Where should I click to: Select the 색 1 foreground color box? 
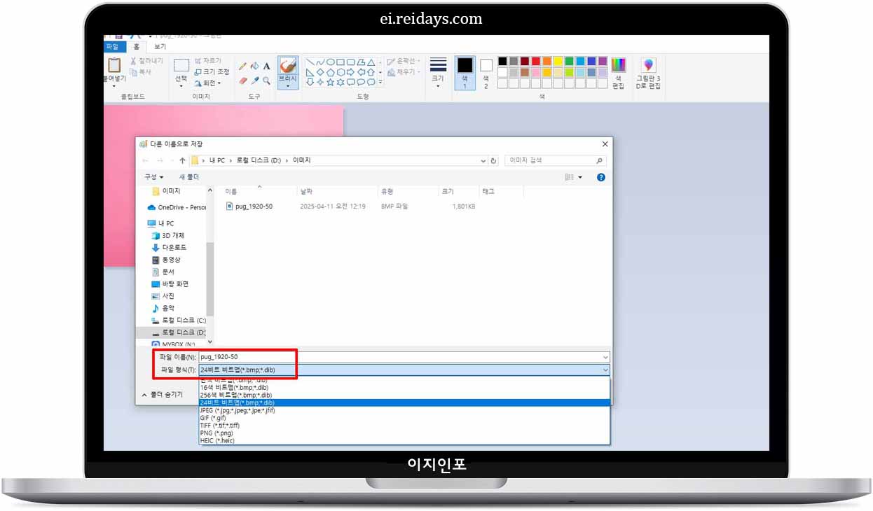click(x=465, y=73)
